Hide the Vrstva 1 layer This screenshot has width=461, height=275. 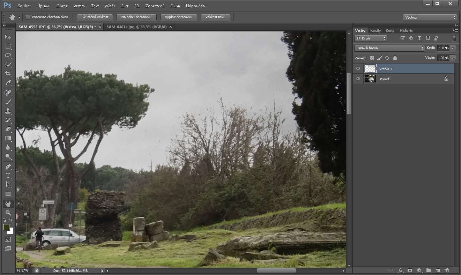(358, 69)
